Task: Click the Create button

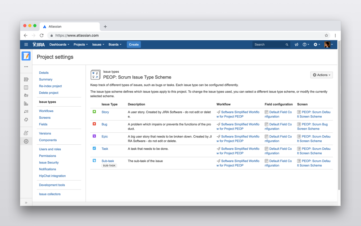Action: [x=134, y=44]
